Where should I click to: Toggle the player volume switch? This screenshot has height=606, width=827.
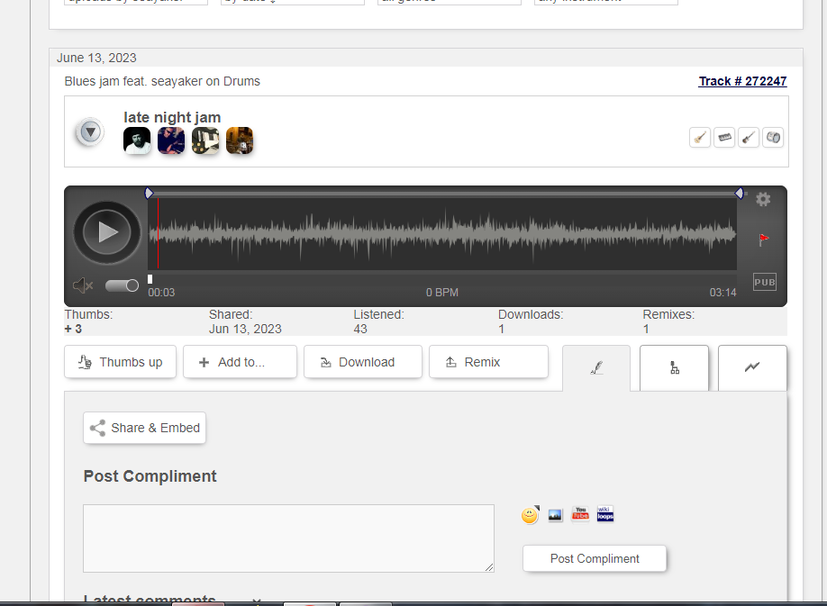(122, 285)
